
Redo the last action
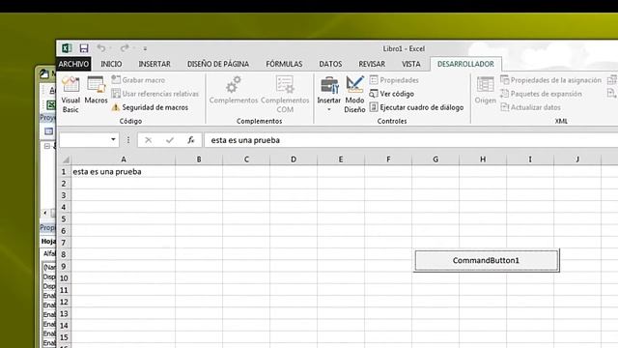(125, 48)
